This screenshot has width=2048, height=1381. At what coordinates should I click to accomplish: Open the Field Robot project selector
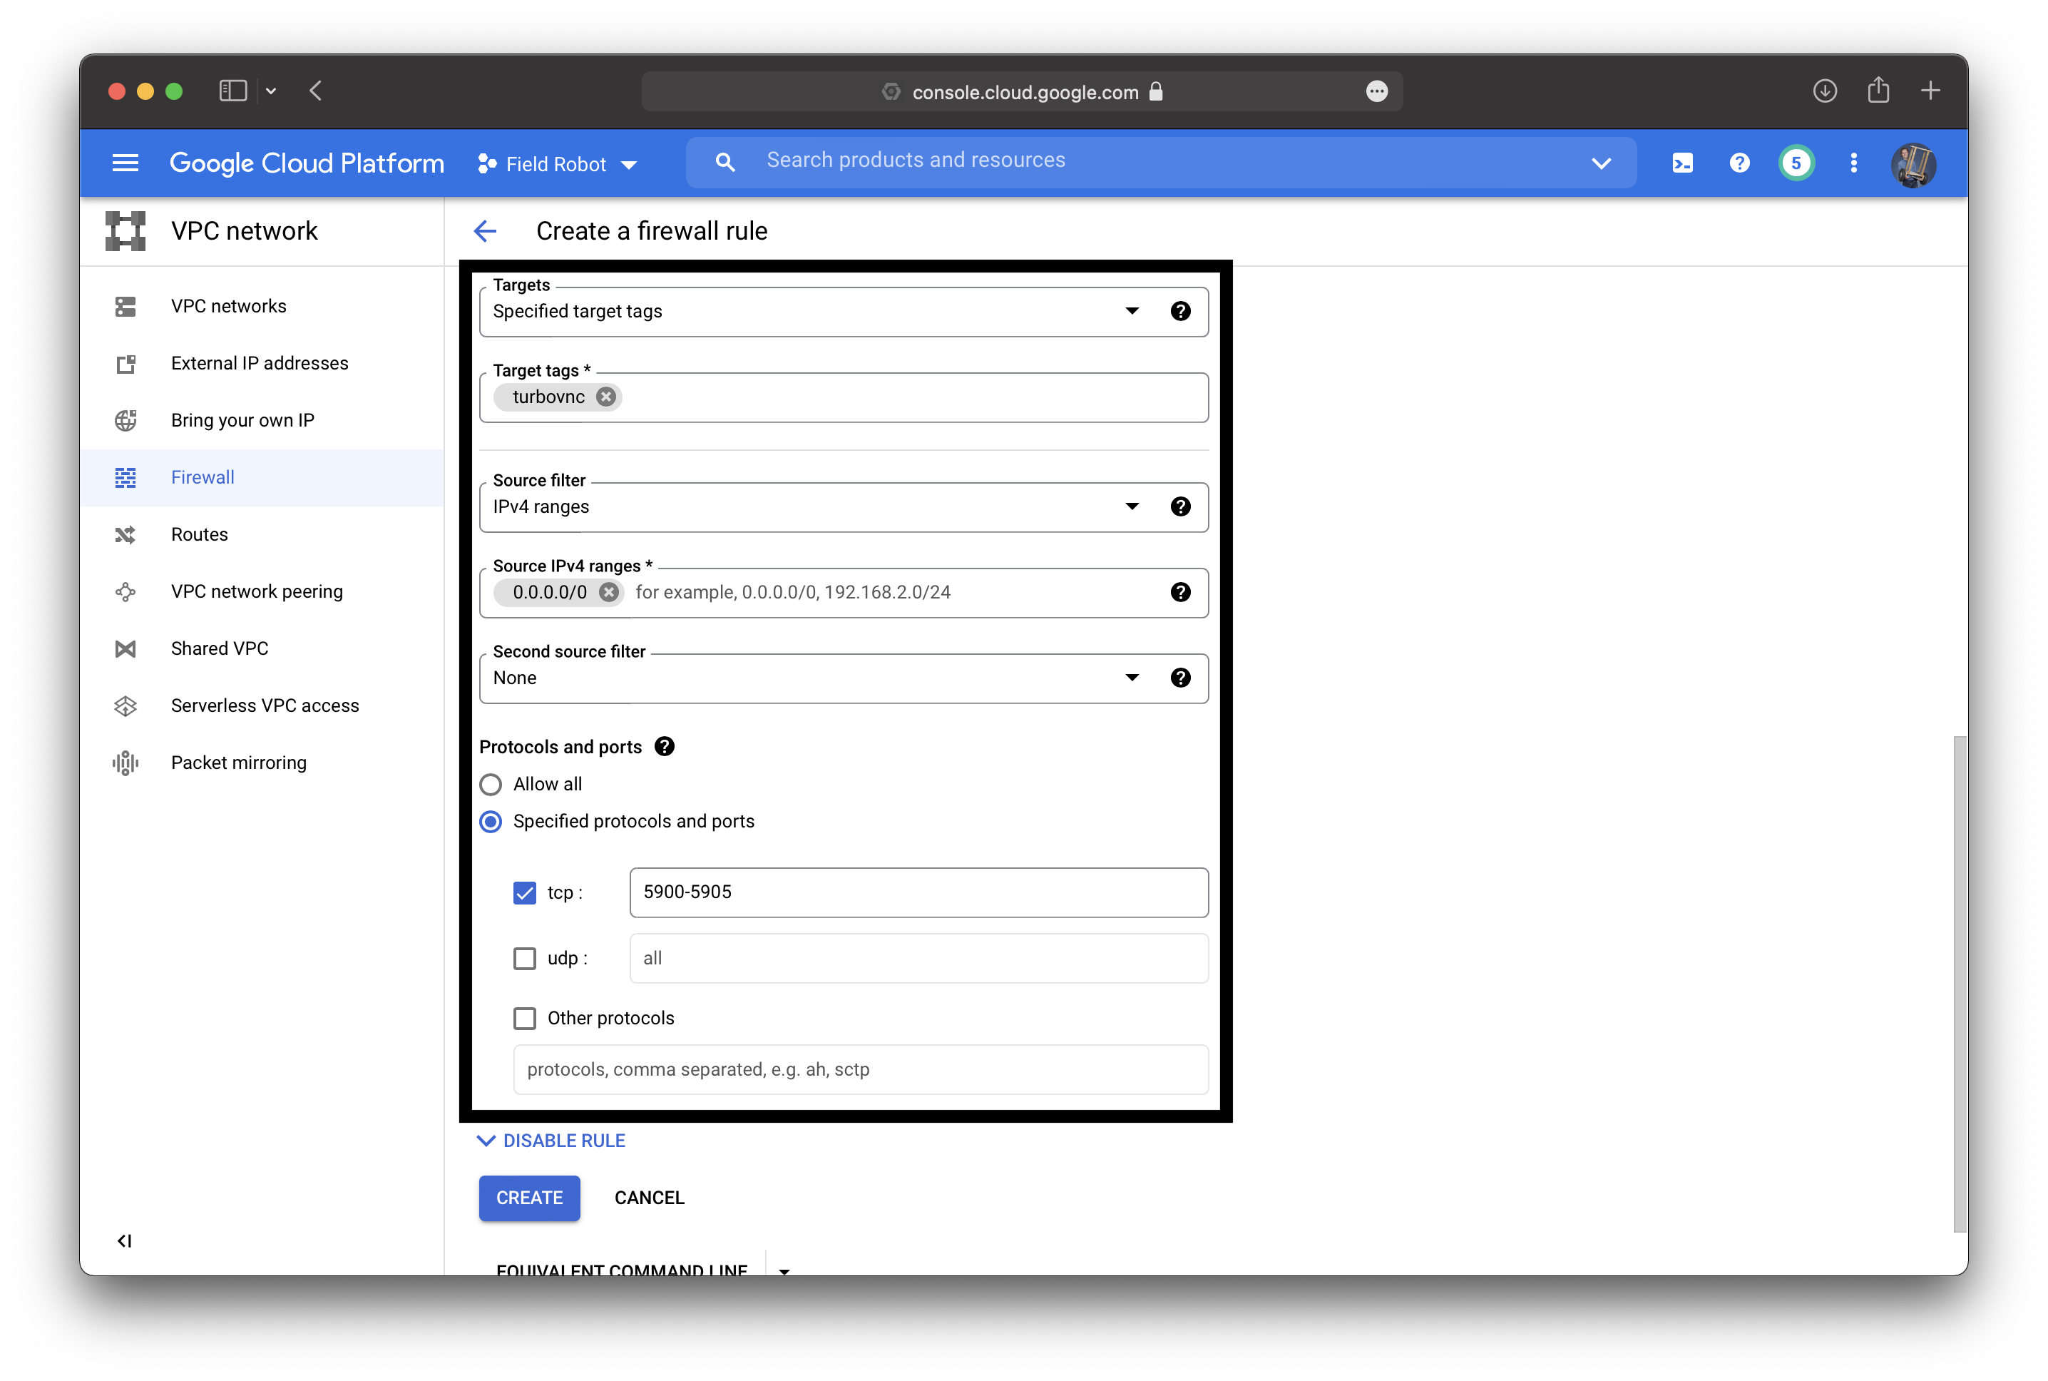click(x=556, y=164)
